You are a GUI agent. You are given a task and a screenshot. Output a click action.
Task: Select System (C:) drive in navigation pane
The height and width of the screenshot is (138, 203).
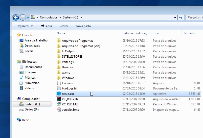(32, 104)
